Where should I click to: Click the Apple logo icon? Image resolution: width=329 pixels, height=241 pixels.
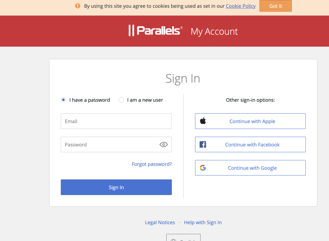pos(203,121)
